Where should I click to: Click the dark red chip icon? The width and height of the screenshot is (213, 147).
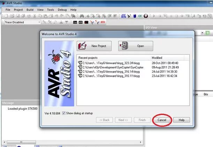pos(86,22)
